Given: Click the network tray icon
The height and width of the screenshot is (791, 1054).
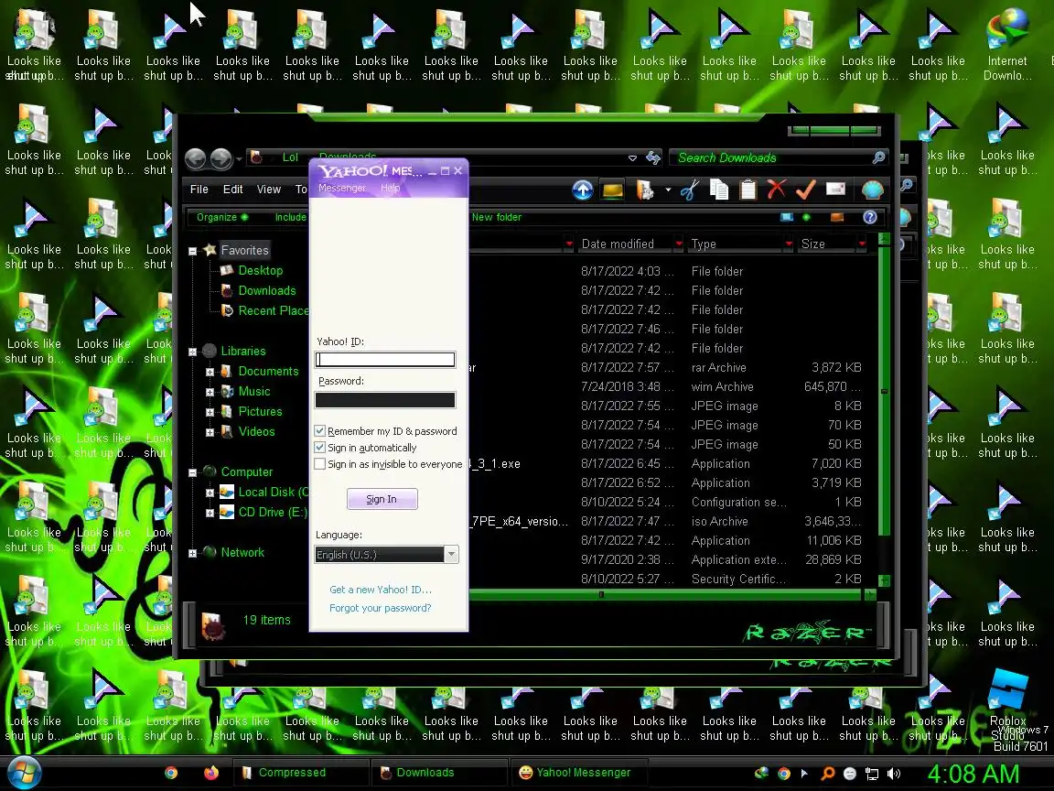Looking at the screenshot, I should pyautogui.click(x=872, y=774).
